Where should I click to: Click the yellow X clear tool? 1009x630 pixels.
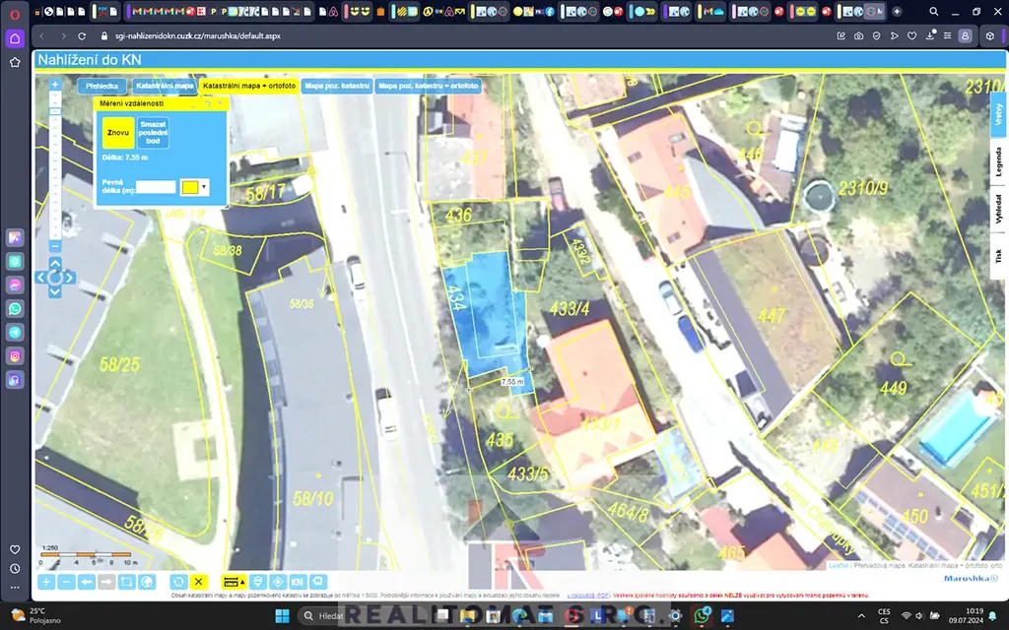pyautogui.click(x=199, y=582)
